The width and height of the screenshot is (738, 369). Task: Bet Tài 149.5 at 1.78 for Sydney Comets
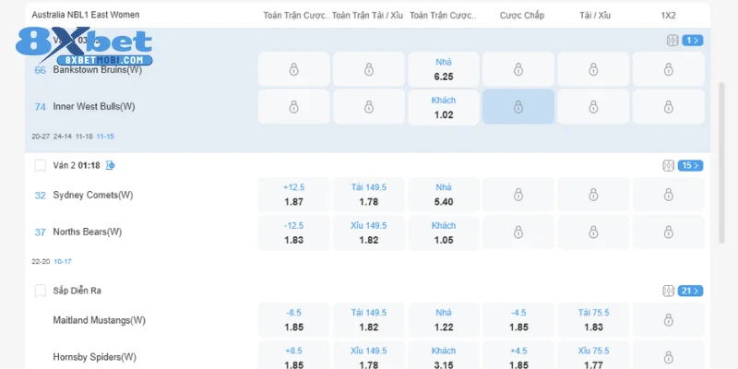point(368,195)
